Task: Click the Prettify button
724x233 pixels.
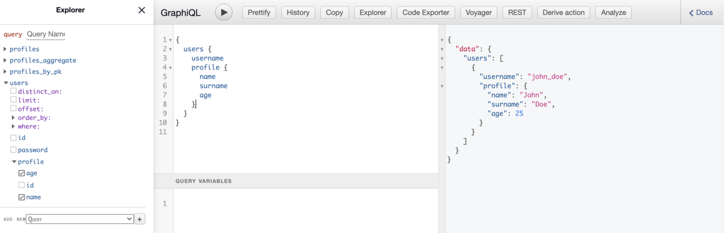Action: pos(259,13)
